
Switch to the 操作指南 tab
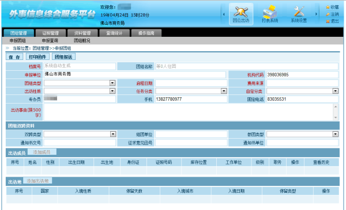(x=146, y=33)
